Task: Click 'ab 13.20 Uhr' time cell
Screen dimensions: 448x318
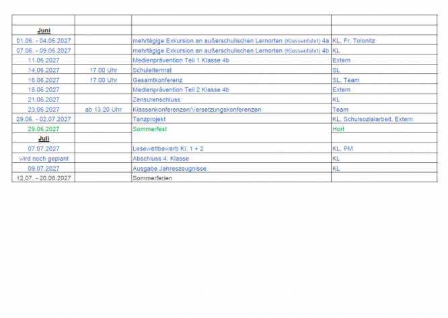Action: coord(104,110)
